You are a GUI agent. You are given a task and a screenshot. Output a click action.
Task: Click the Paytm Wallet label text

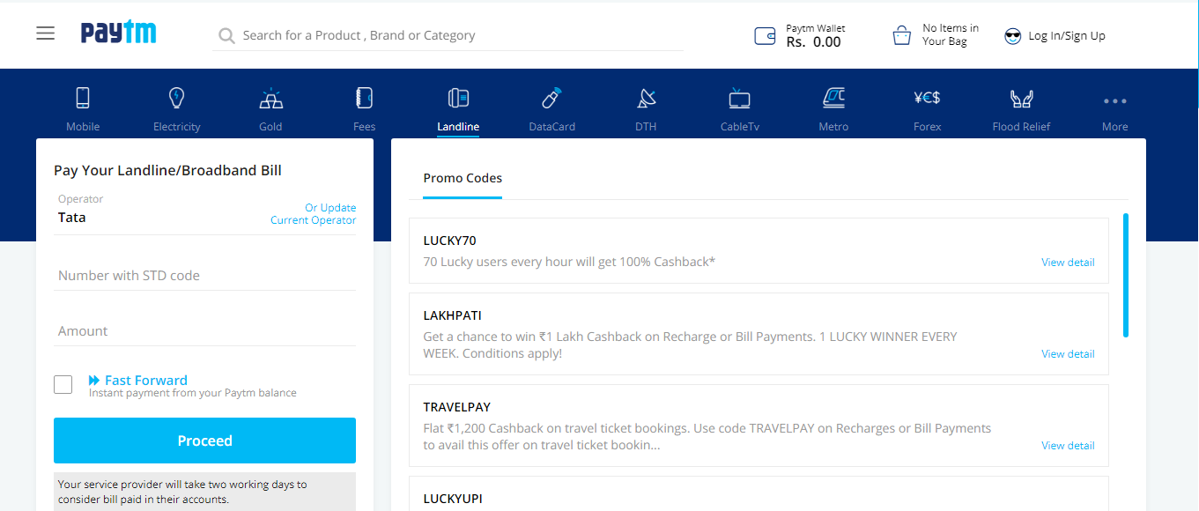(x=815, y=28)
